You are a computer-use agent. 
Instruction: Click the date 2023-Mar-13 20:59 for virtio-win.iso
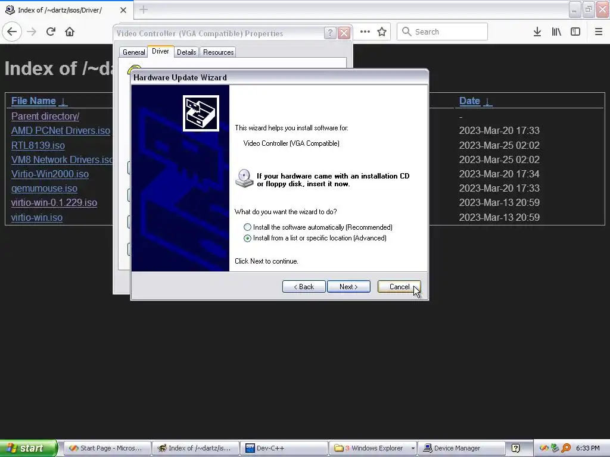(499, 217)
